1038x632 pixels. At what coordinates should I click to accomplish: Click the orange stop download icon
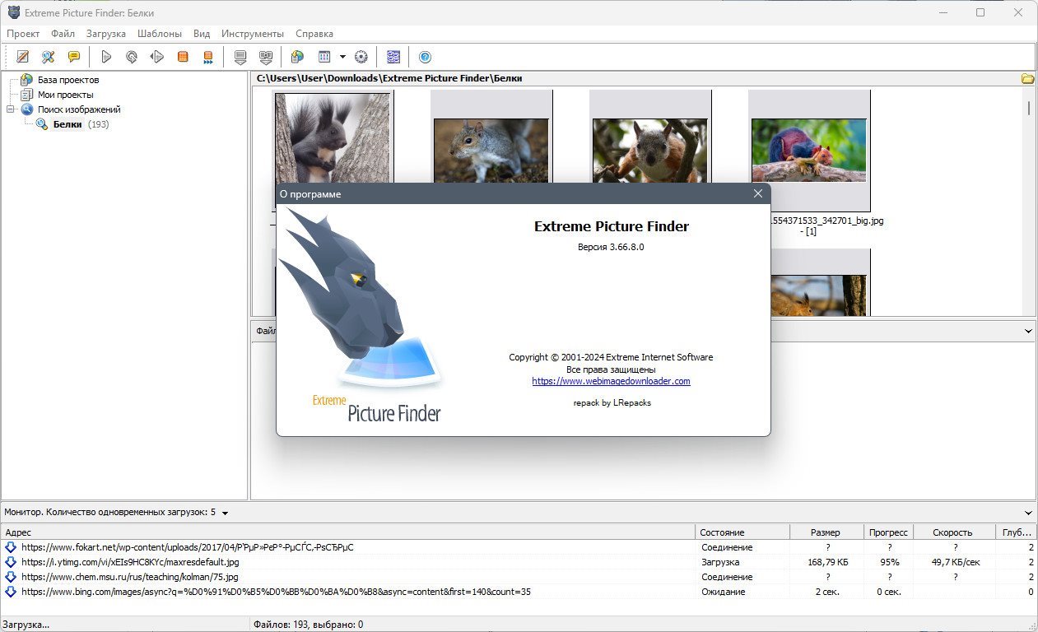(183, 57)
